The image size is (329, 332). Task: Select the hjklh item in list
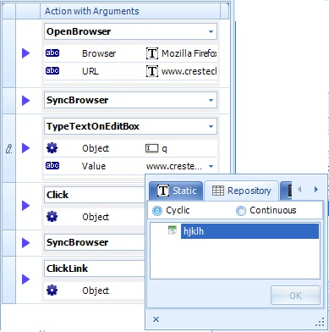coord(249,231)
